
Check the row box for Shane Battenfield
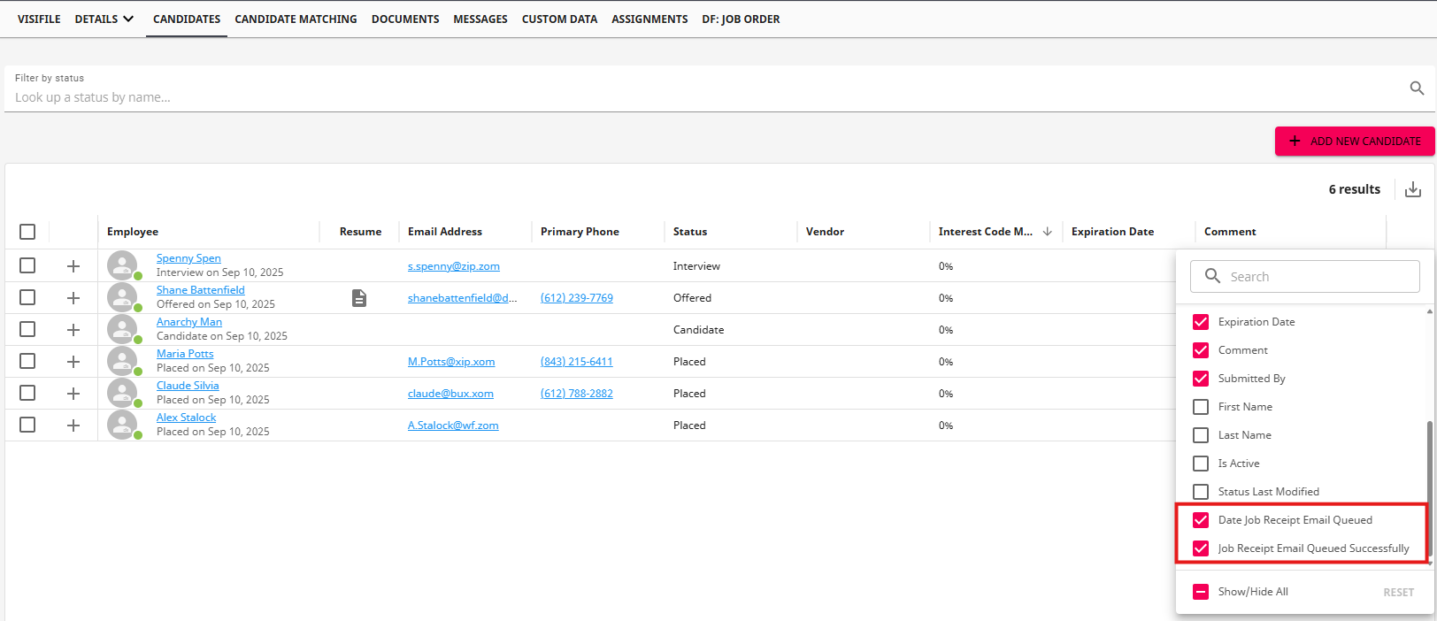click(x=27, y=297)
